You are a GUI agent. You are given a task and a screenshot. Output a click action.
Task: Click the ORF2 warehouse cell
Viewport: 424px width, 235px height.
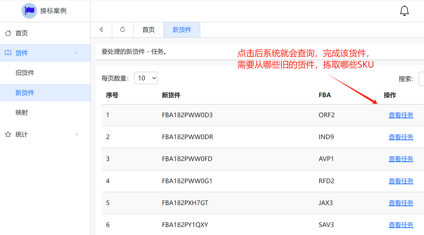pyautogui.click(x=327, y=115)
